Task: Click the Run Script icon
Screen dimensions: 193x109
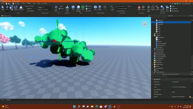Action: (x=167, y=8)
